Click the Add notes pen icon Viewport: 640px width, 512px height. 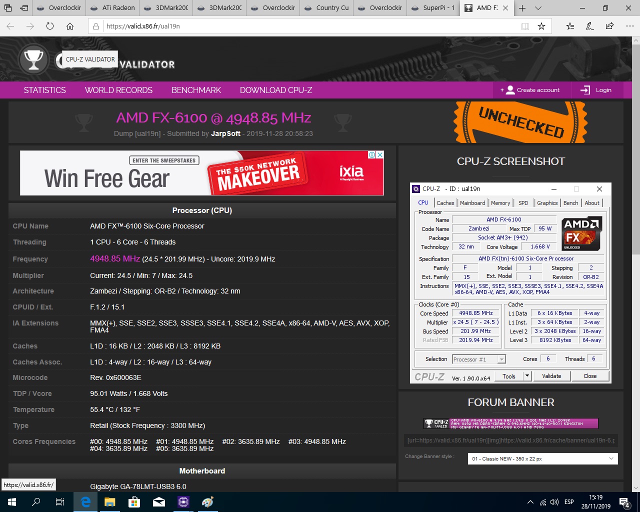590,26
